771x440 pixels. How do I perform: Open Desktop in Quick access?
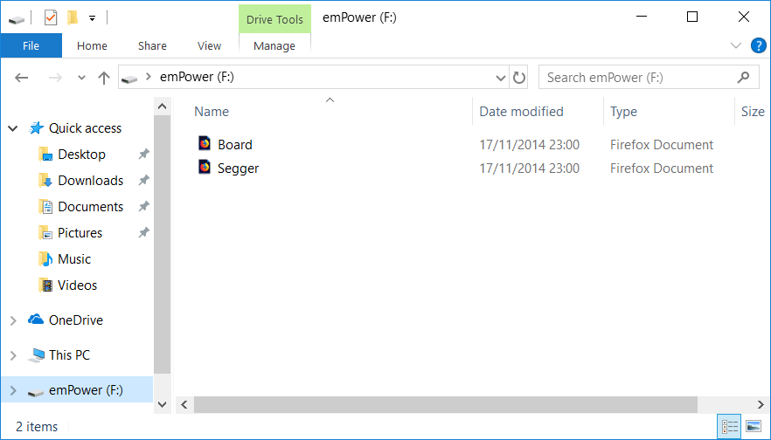click(x=81, y=155)
